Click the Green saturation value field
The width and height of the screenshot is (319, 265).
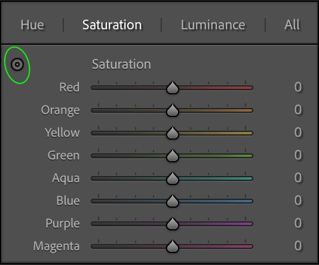point(298,155)
